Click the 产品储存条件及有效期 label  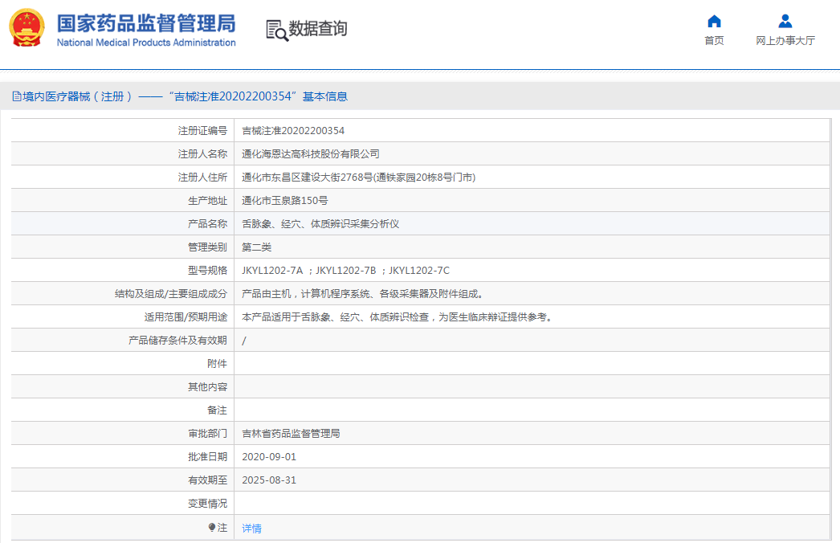click(177, 341)
